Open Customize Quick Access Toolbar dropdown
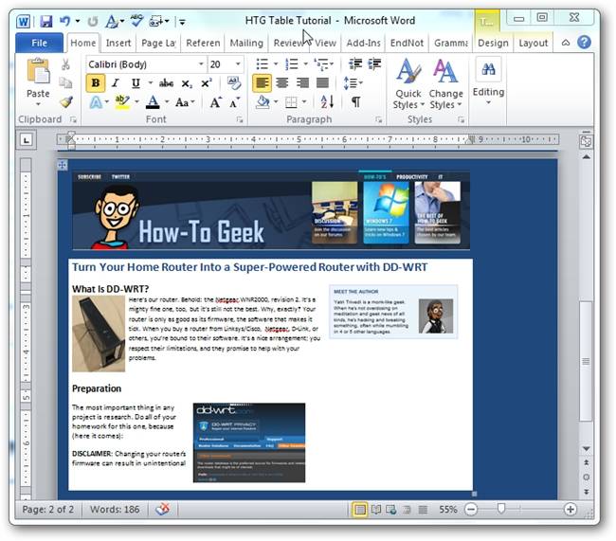 point(182,22)
